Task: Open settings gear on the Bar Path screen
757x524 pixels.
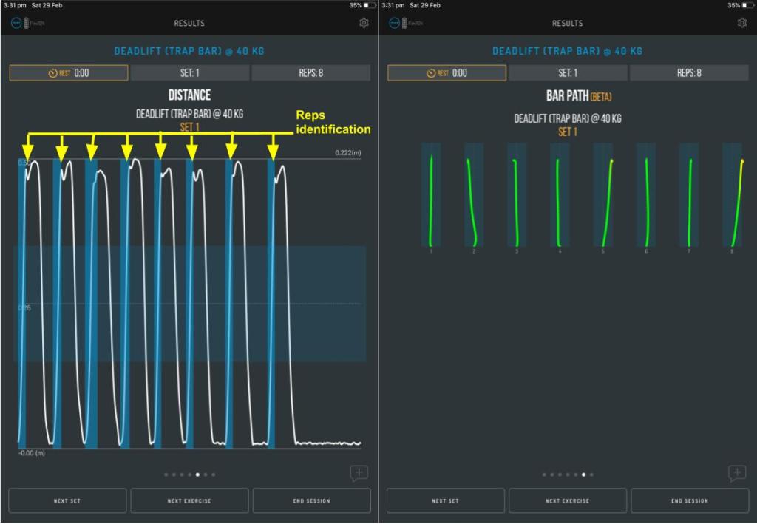Action: click(741, 23)
